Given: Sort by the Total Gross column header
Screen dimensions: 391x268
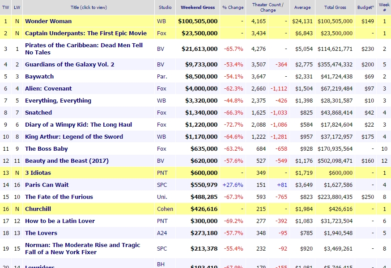Looking at the screenshot, I should (335, 8).
